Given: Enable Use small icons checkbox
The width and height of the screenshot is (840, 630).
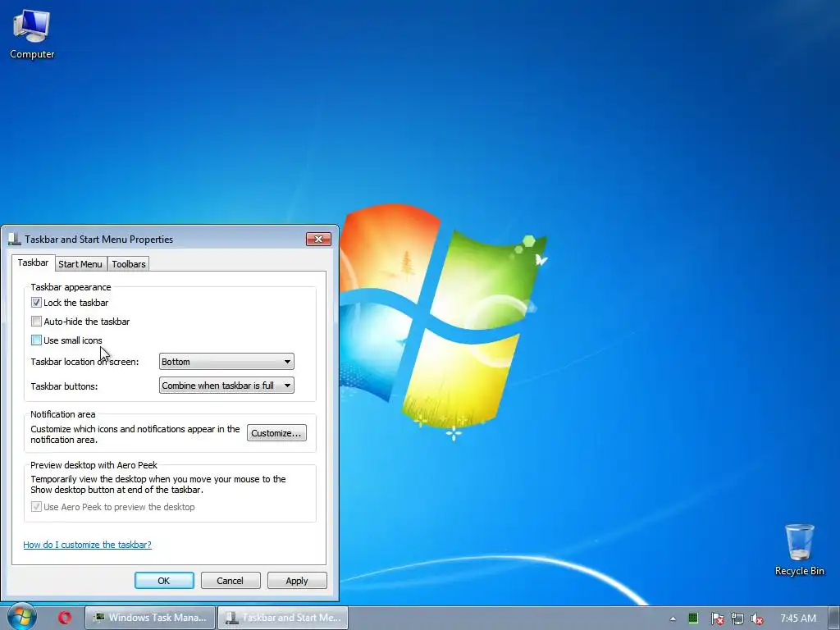Looking at the screenshot, I should click(x=36, y=340).
